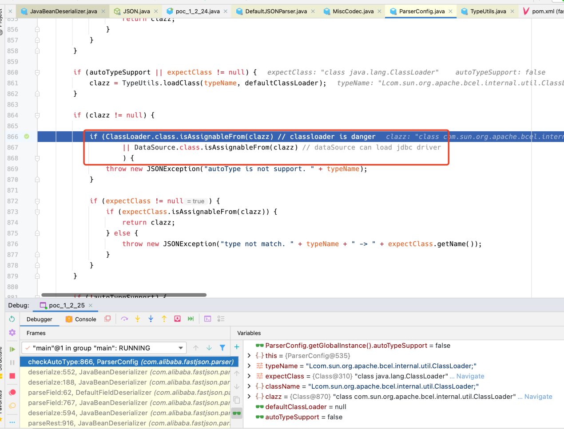Open thread selector main RUNNING dropdown

pos(103,348)
